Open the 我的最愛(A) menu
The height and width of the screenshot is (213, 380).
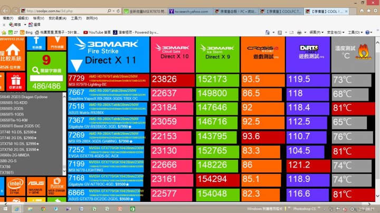(58, 18)
